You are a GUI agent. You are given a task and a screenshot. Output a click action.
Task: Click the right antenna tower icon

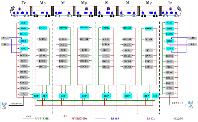tap(190, 104)
